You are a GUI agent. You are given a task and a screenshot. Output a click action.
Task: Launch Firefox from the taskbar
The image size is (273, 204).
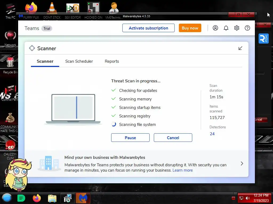coord(37,198)
